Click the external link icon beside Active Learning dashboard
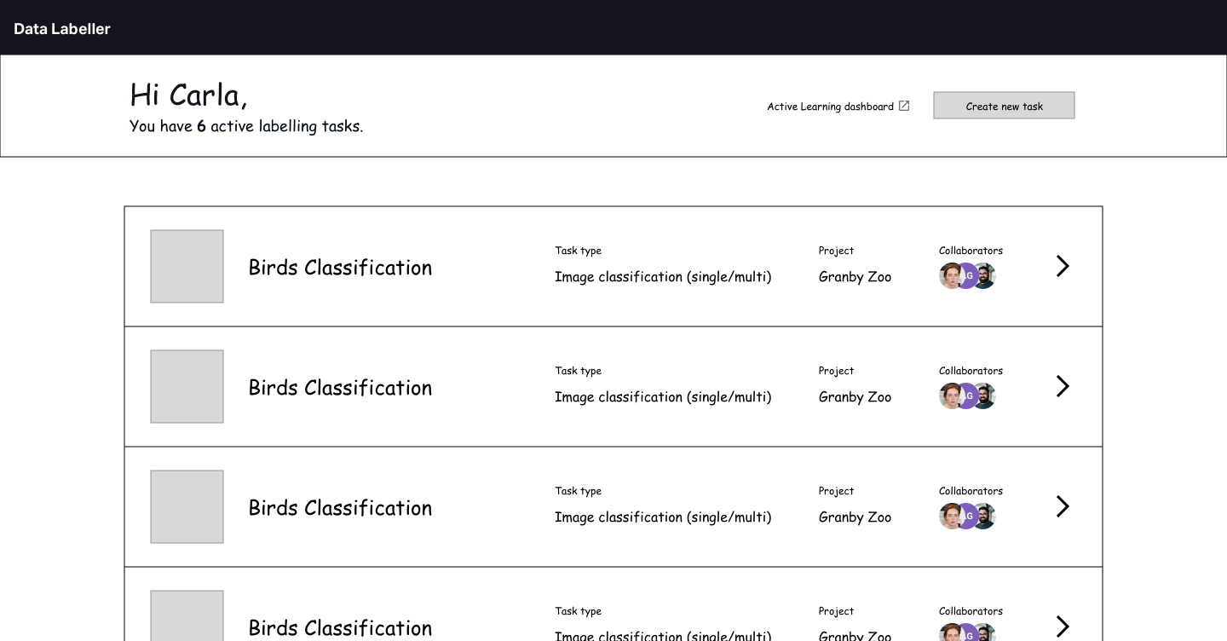Image resolution: width=1227 pixels, height=641 pixels. click(904, 106)
